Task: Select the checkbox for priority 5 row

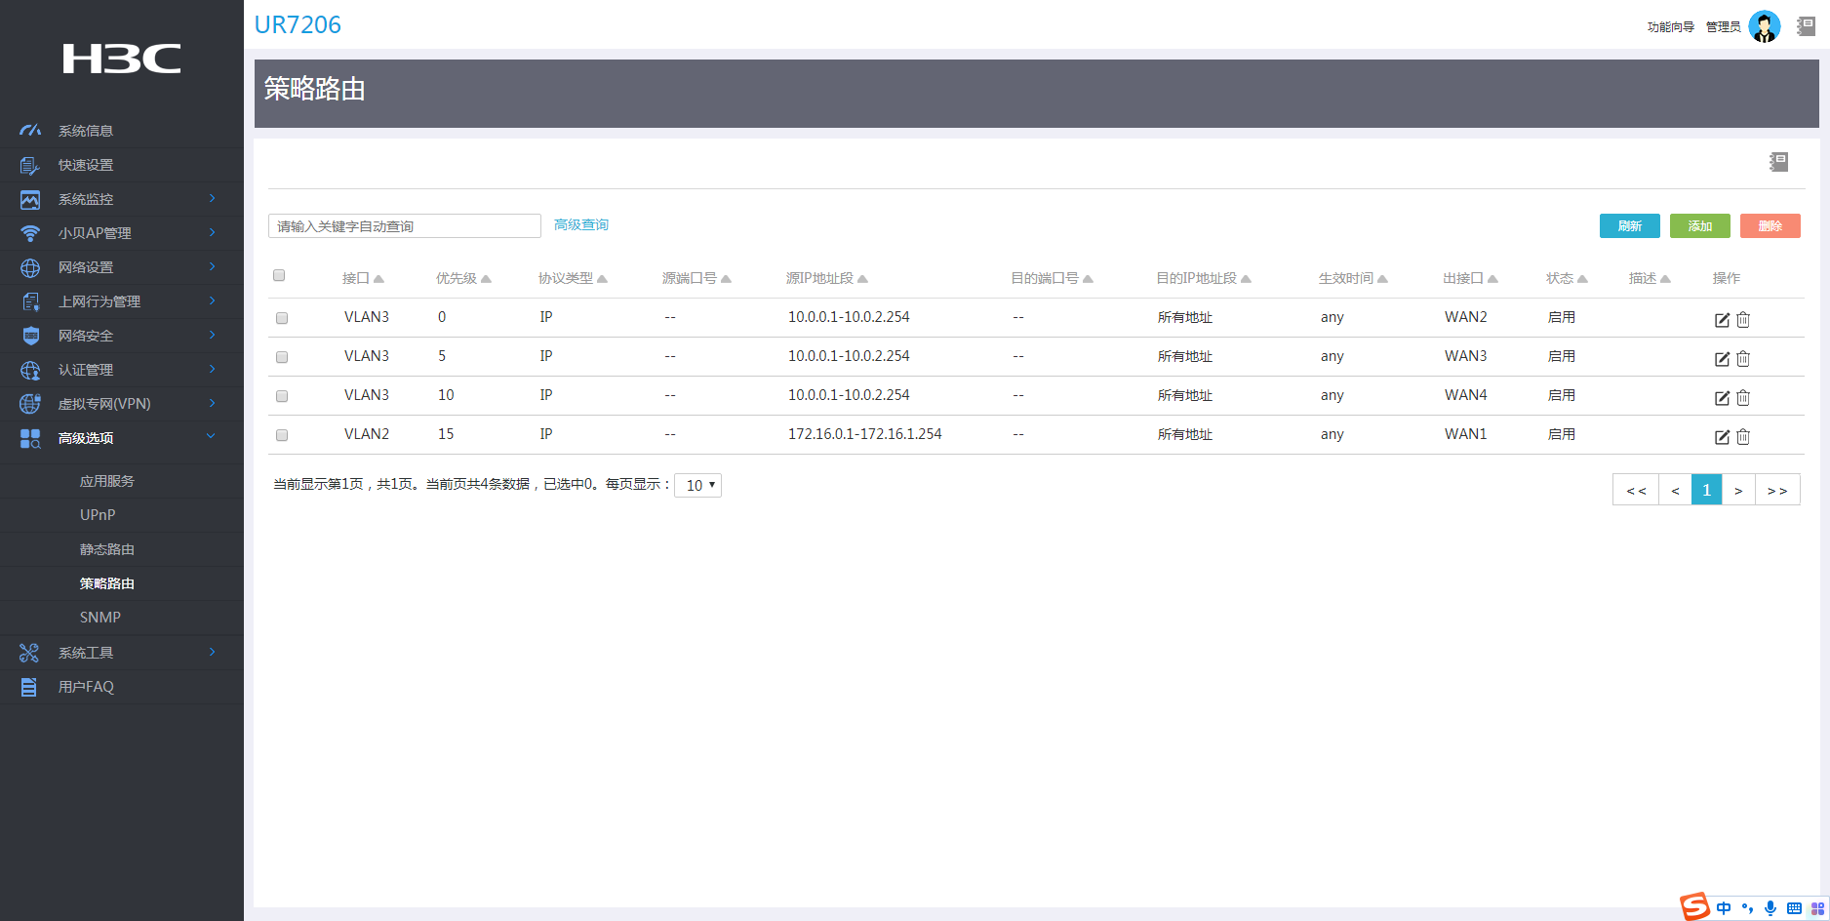Action: tap(282, 357)
